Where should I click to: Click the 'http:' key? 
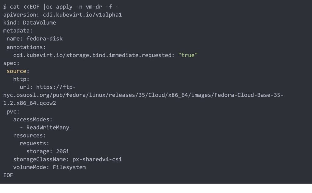point(21,79)
